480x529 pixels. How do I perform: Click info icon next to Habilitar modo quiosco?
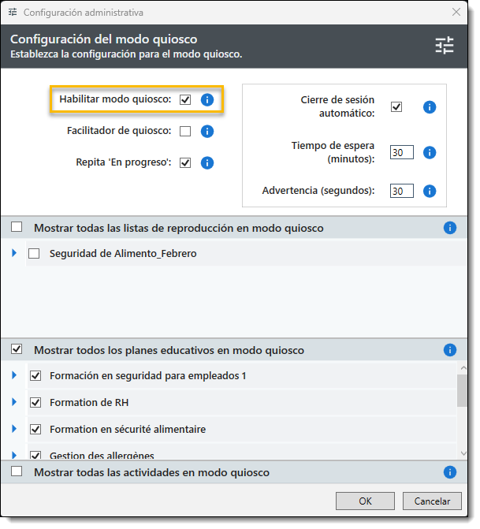click(207, 100)
